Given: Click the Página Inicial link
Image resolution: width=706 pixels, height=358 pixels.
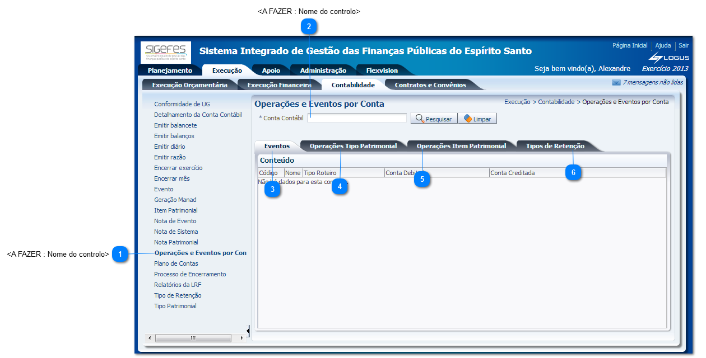Looking at the screenshot, I should click(x=629, y=45).
